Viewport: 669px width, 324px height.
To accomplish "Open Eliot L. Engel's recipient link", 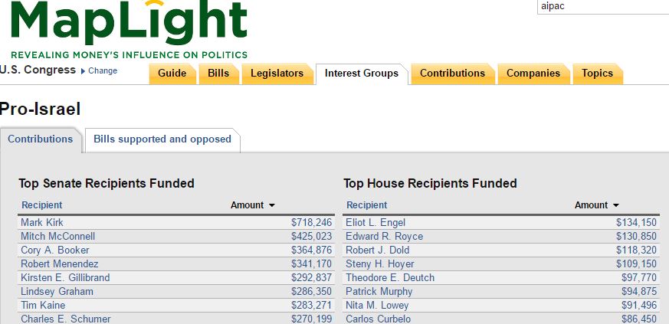I will [375, 222].
